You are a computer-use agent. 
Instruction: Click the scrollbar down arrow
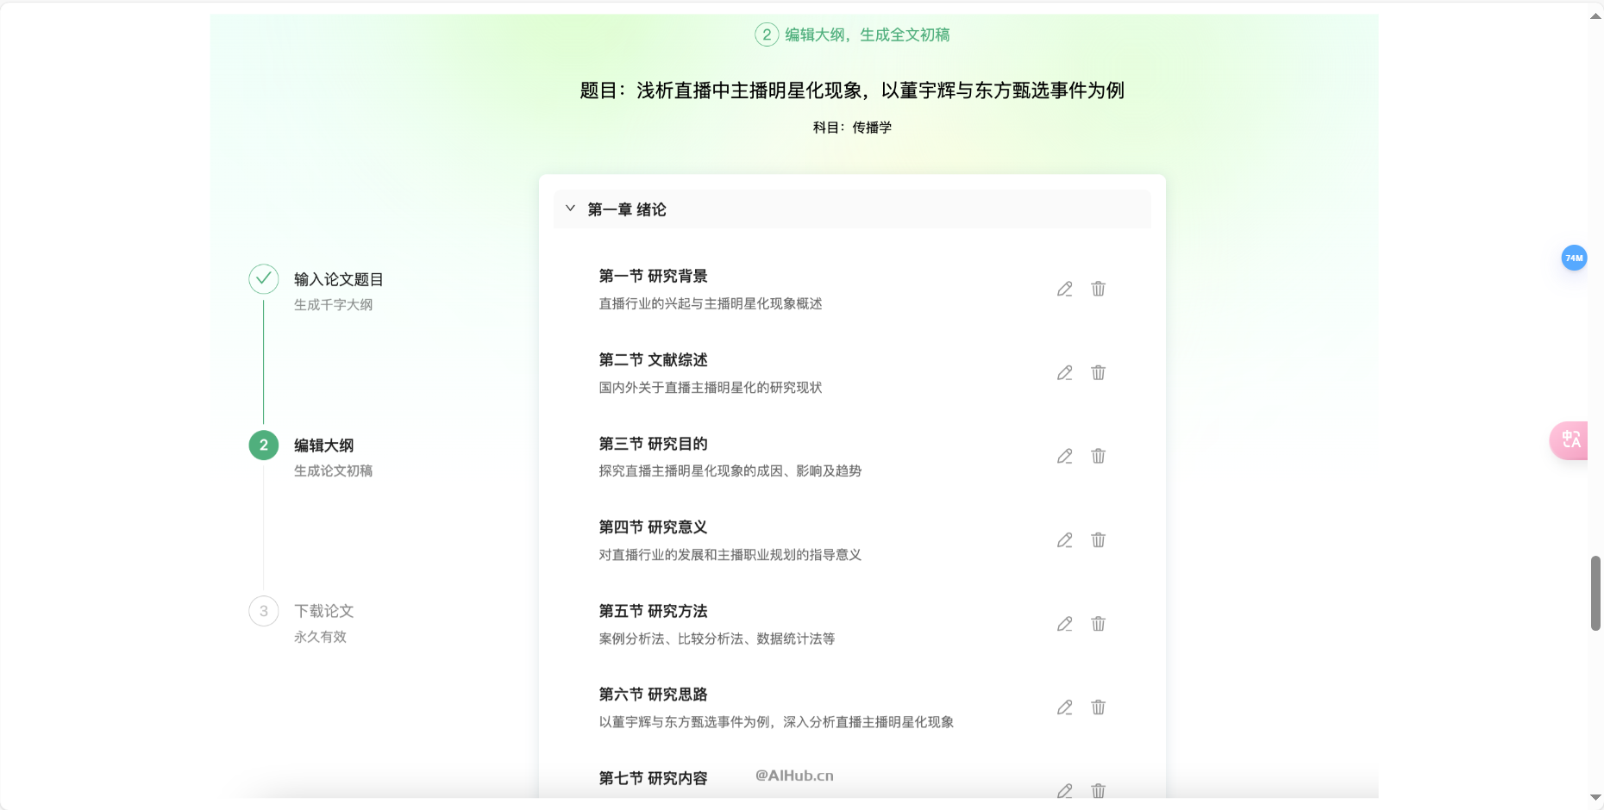[1596, 799]
